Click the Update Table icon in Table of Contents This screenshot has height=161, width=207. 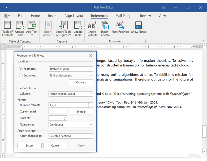click(x=20, y=25)
